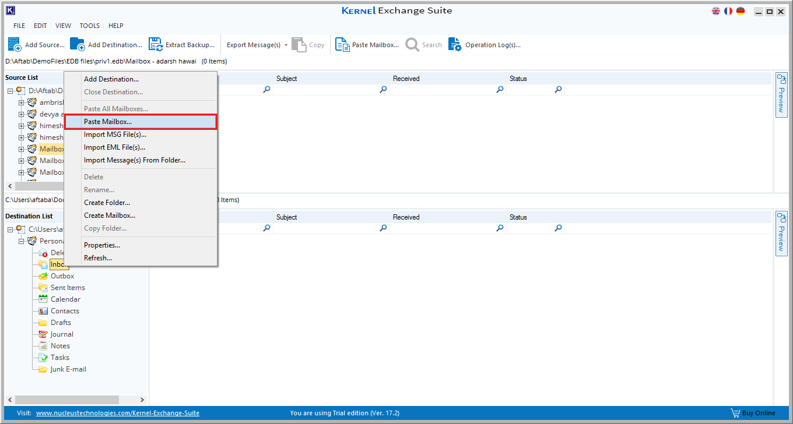Select the Tasks folder icon
This screenshot has height=424, width=793.
click(43, 358)
